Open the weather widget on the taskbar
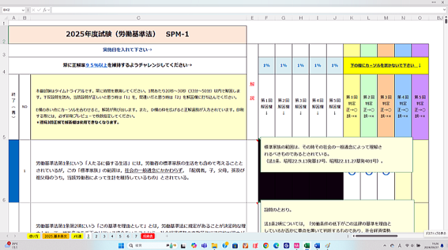This screenshot has height=250, width=448. (12, 245)
